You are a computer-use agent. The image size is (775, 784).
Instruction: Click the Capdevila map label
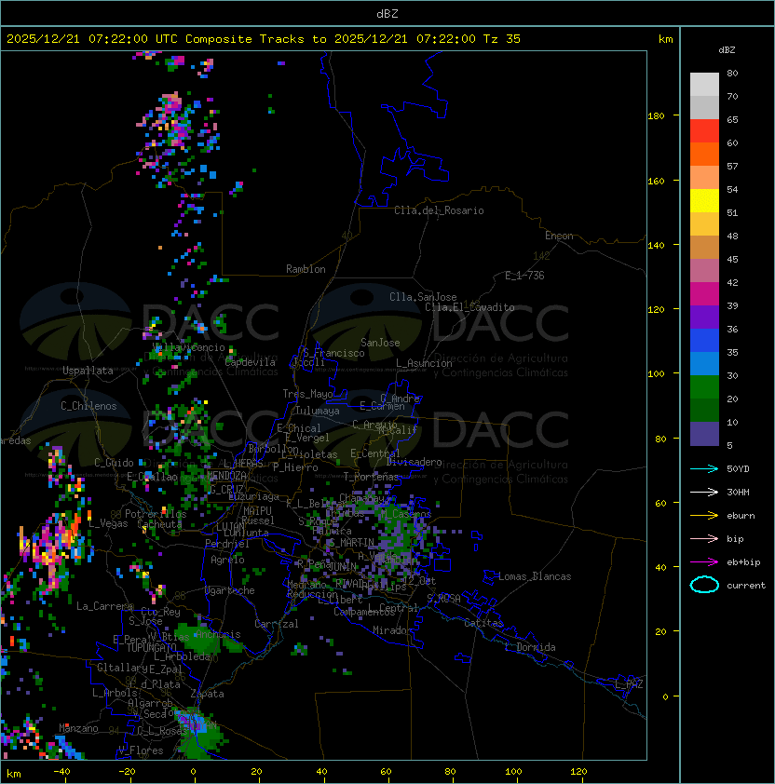[250, 362]
